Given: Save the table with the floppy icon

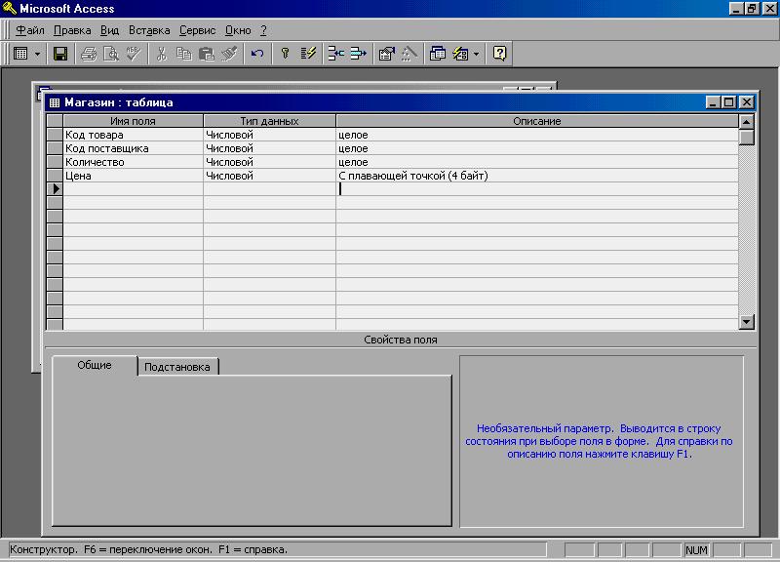Looking at the screenshot, I should pyautogui.click(x=60, y=54).
